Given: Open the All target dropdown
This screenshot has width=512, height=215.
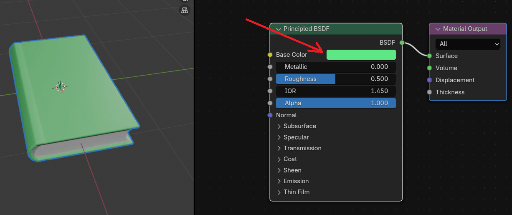Looking at the screenshot, I should tap(467, 44).
